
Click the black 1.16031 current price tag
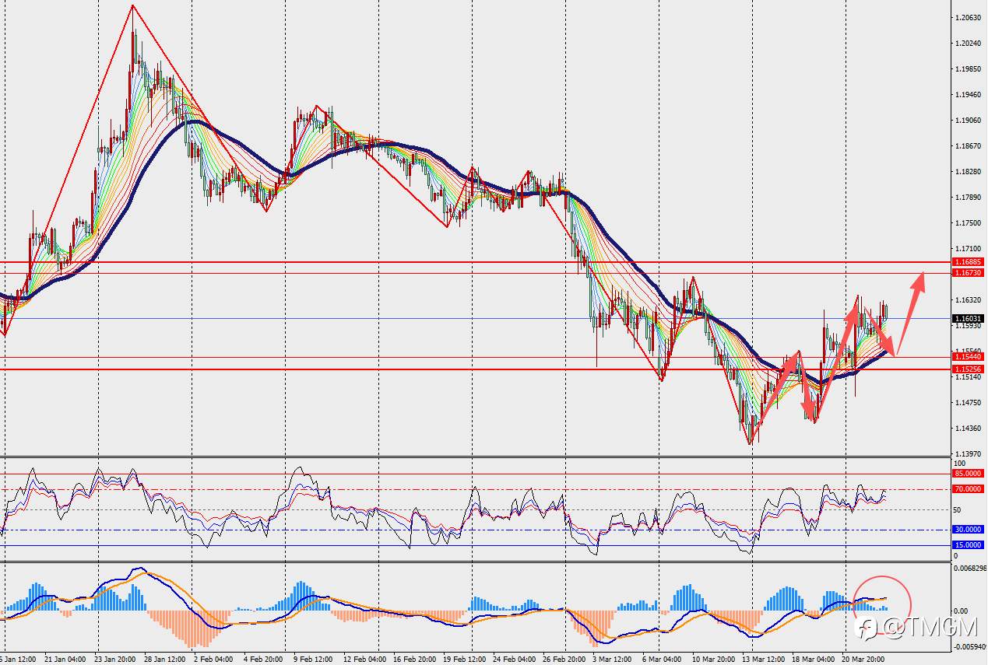pos(969,318)
